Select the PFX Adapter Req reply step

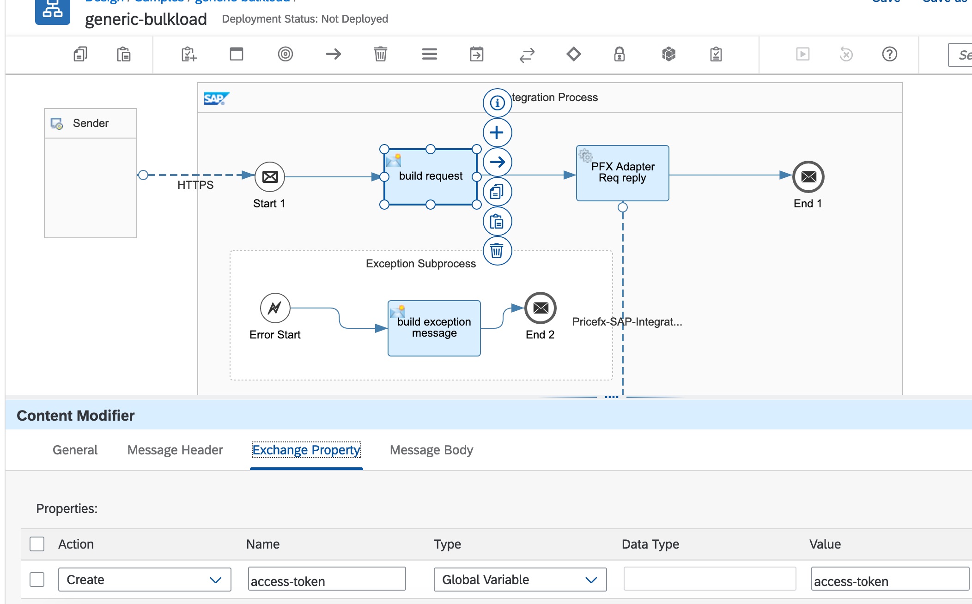click(x=622, y=173)
